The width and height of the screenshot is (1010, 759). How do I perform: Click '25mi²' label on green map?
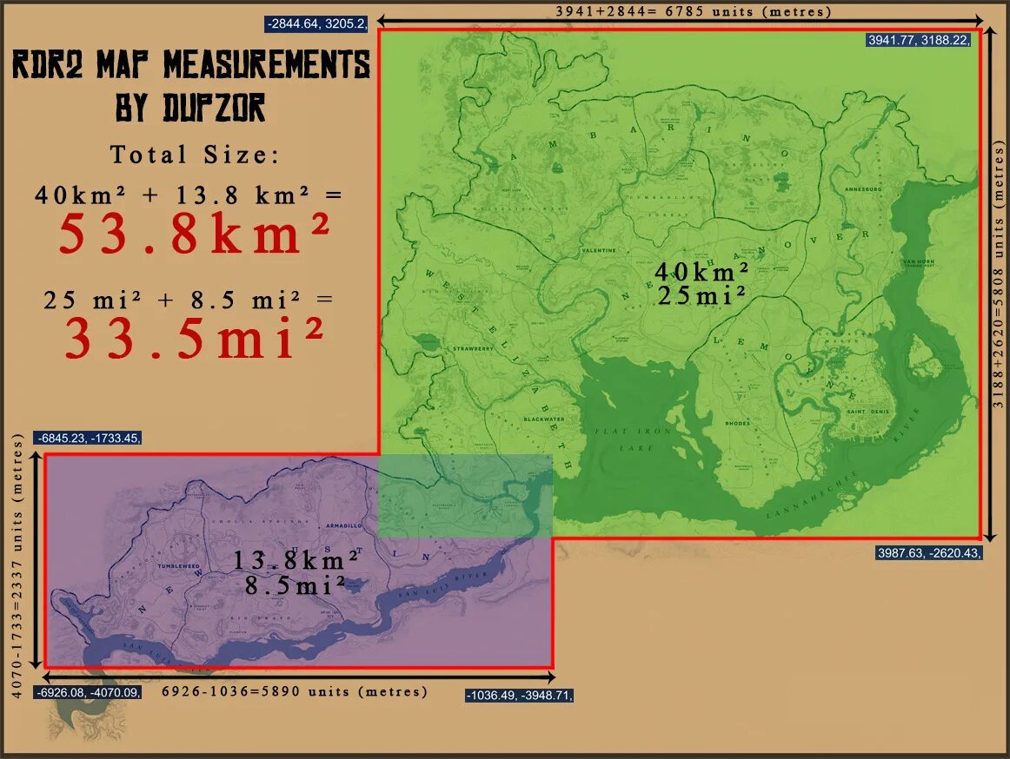701,295
